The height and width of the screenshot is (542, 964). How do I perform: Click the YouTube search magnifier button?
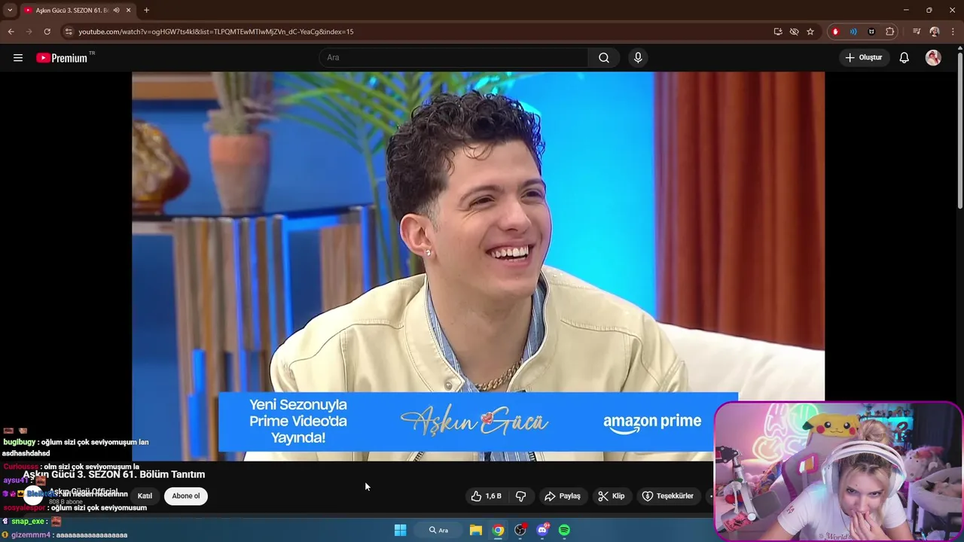coord(604,58)
